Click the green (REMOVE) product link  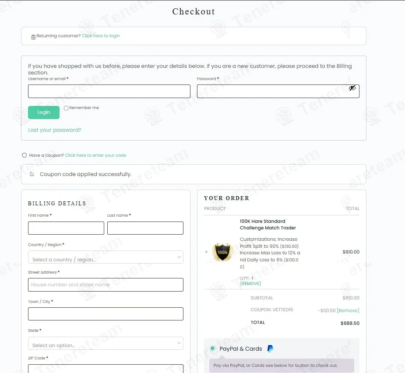click(x=250, y=284)
